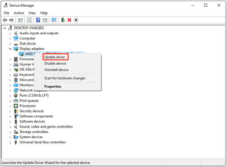Select the Computer tree label
This screenshot has width=227, height=167.
pos(27,38)
